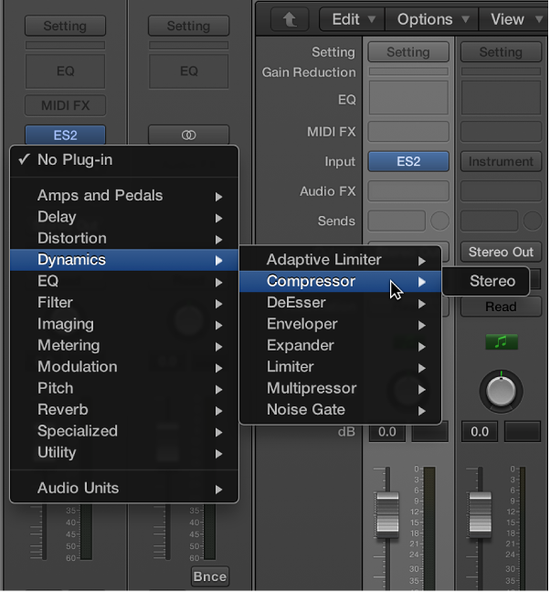The image size is (550, 593).
Task: Click the ES2 Input slot in the mixer
Action: pos(408,161)
